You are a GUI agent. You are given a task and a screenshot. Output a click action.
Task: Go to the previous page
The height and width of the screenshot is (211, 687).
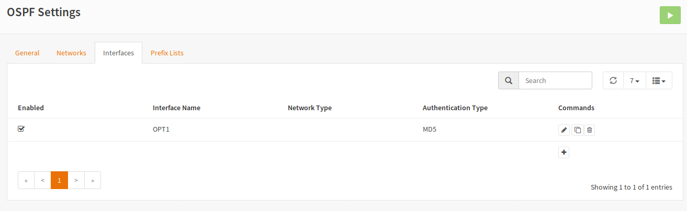click(x=42, y=180)
